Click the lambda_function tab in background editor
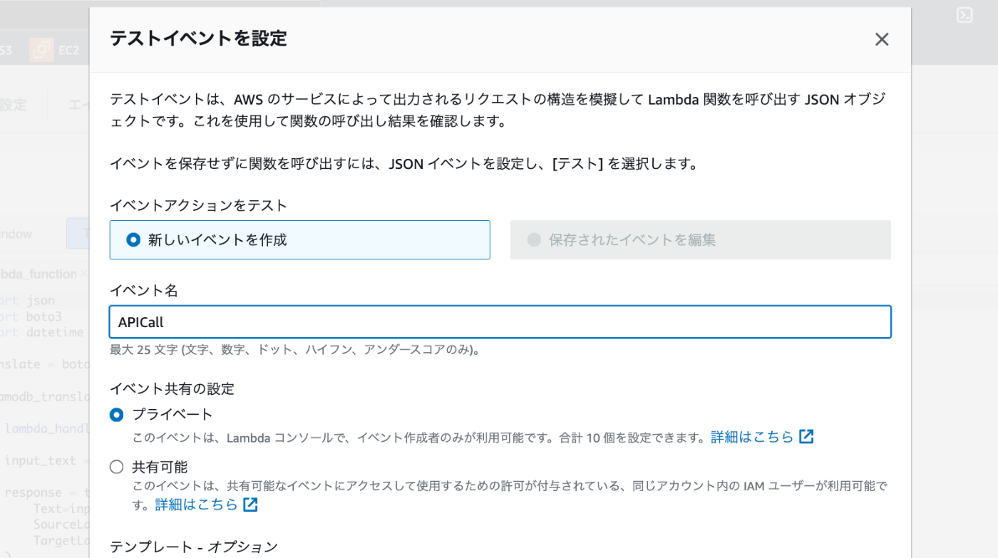This screenshot has height=558, width=998. click(39, 274)
